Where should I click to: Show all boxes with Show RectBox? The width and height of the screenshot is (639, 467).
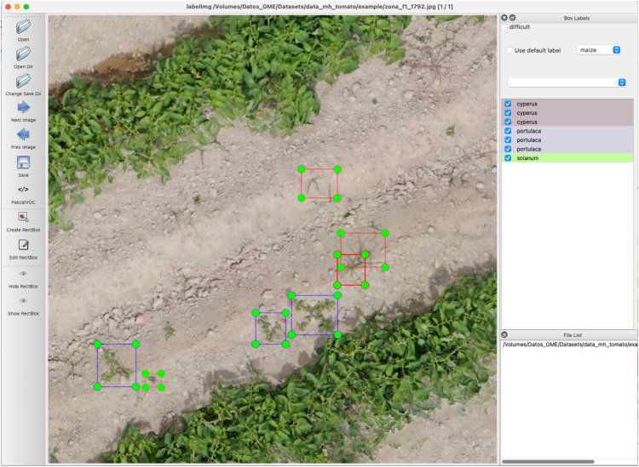tap(23, 301)
